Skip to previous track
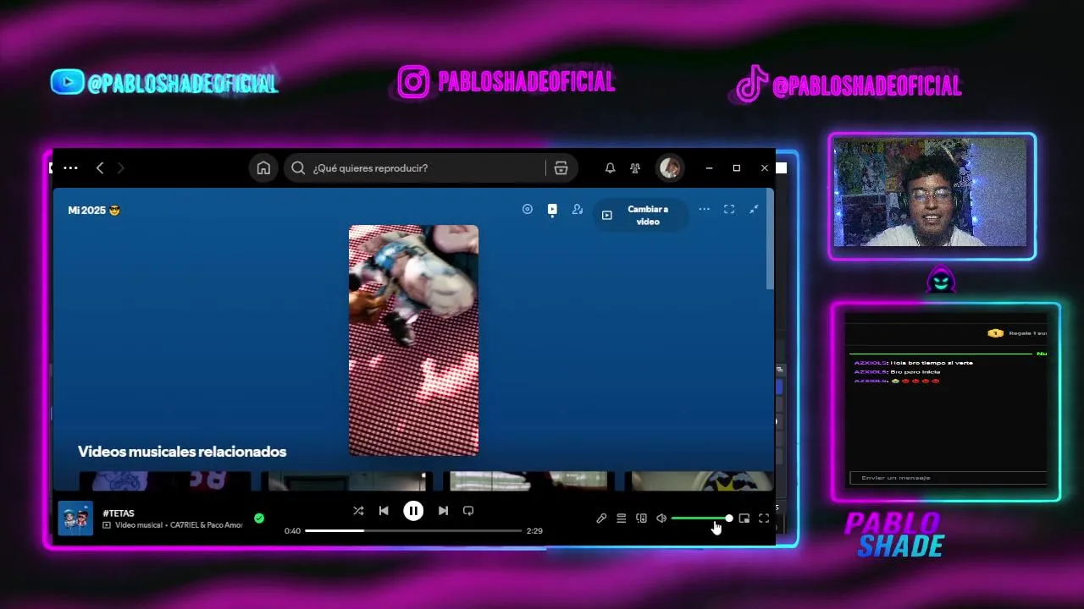The height and width of the screenshot is (609, 1084). (x=384, y=511)
